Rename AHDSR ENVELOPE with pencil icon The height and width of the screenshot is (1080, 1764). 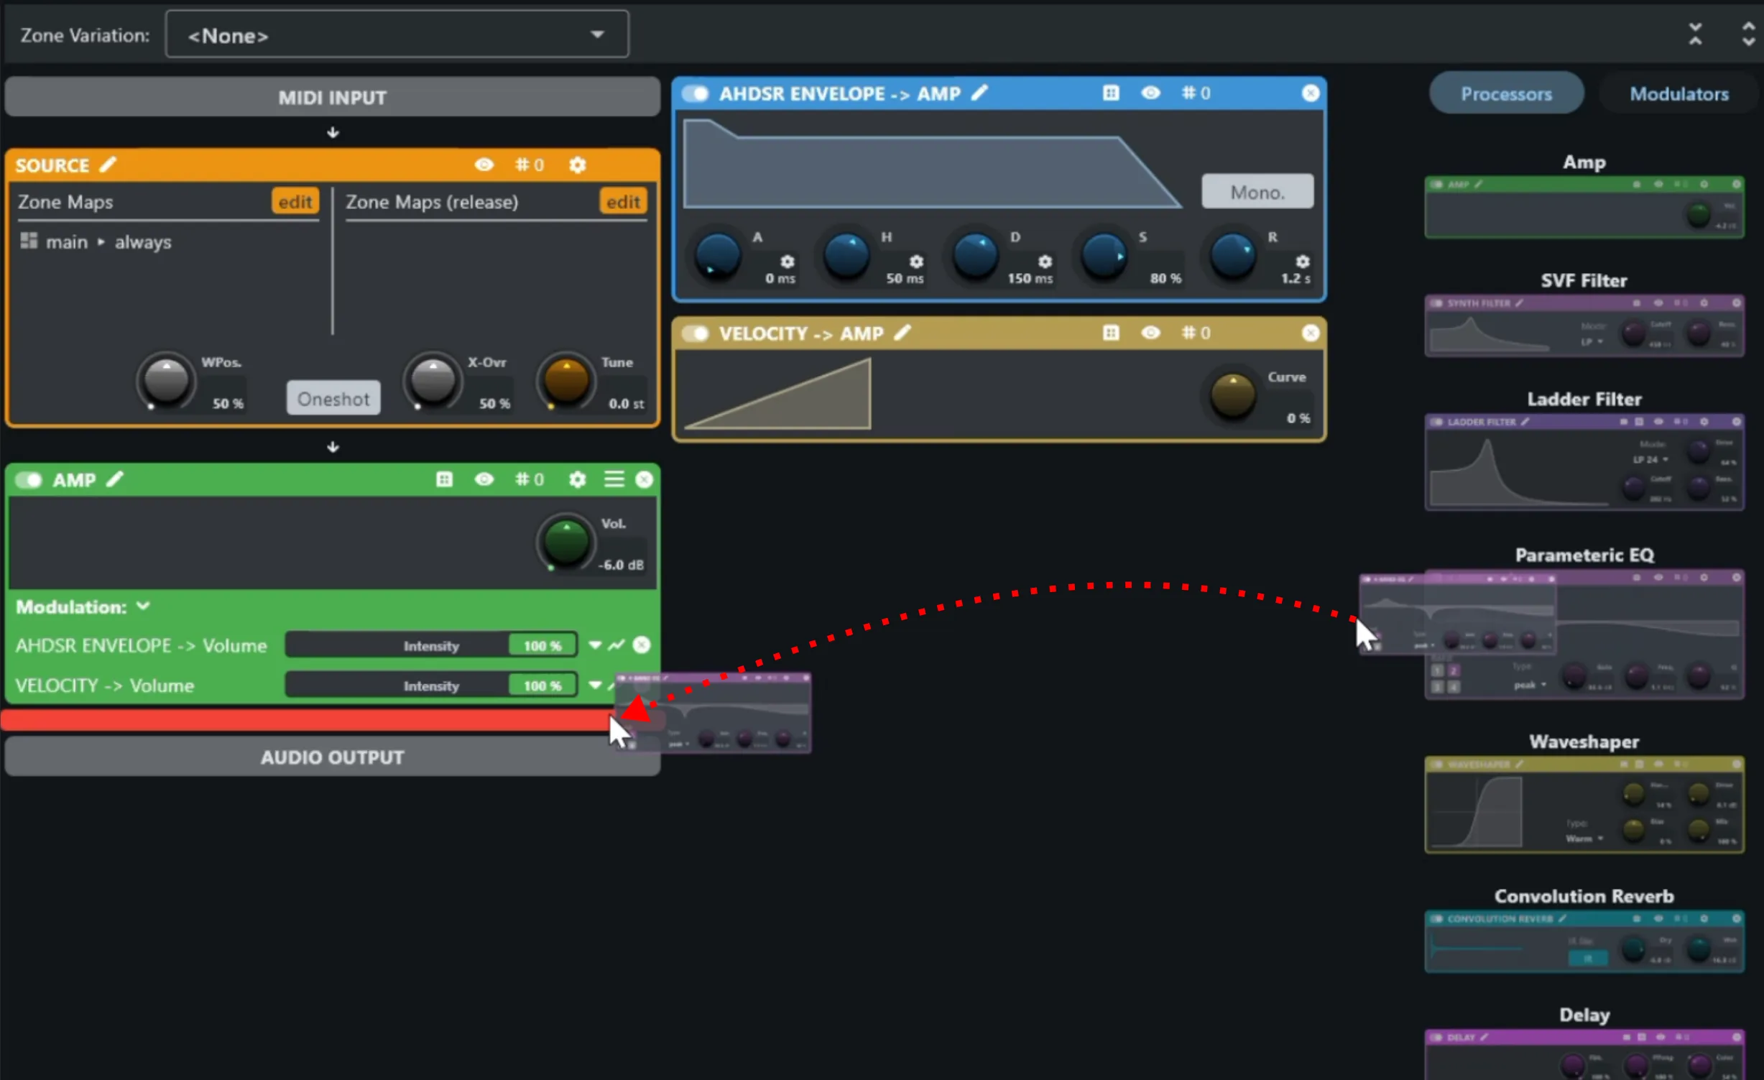coord(979,93)
